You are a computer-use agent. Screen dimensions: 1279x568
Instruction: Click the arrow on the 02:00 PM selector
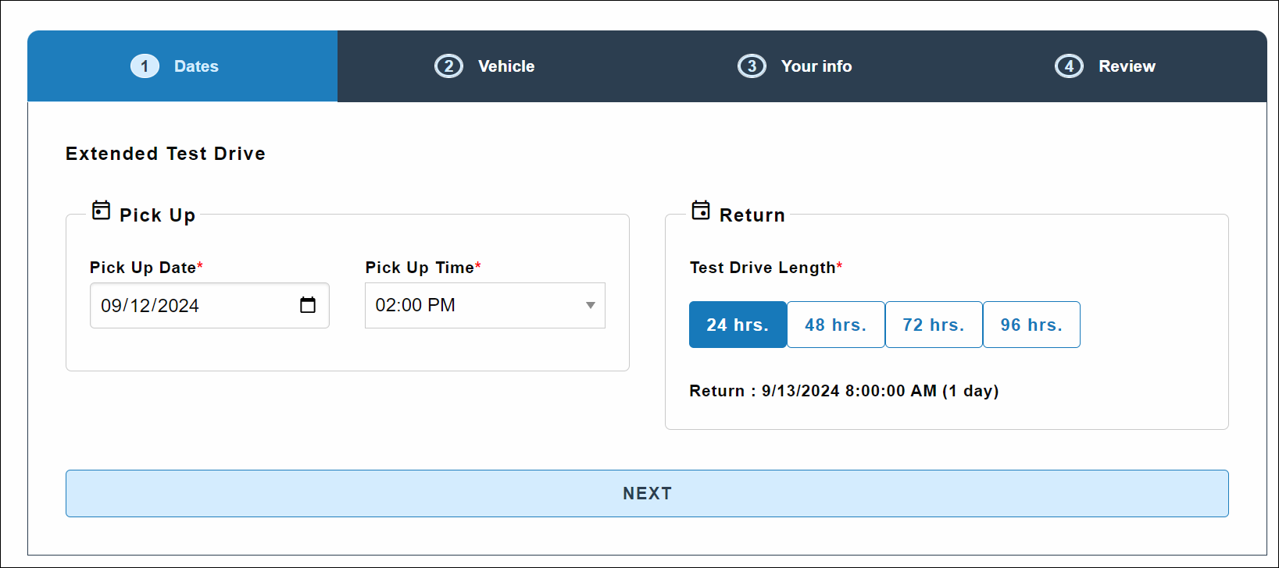(x=591, y=305)
